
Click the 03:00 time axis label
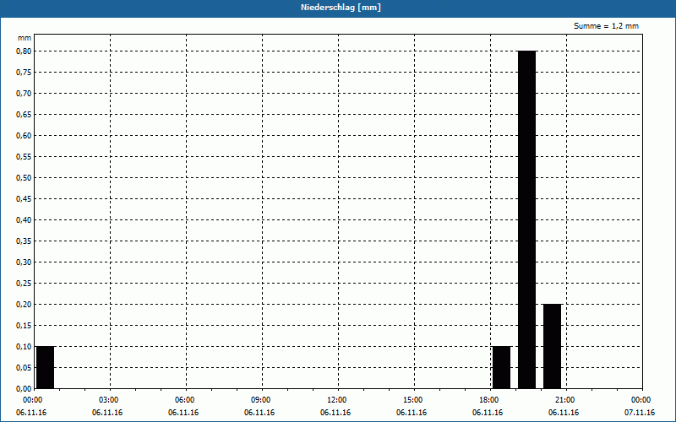coord(109,400)
